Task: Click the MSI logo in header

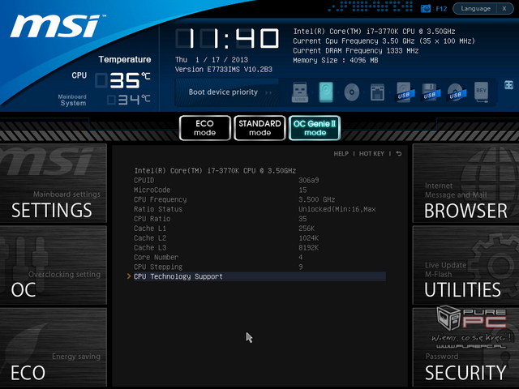Action: point(58,26)
